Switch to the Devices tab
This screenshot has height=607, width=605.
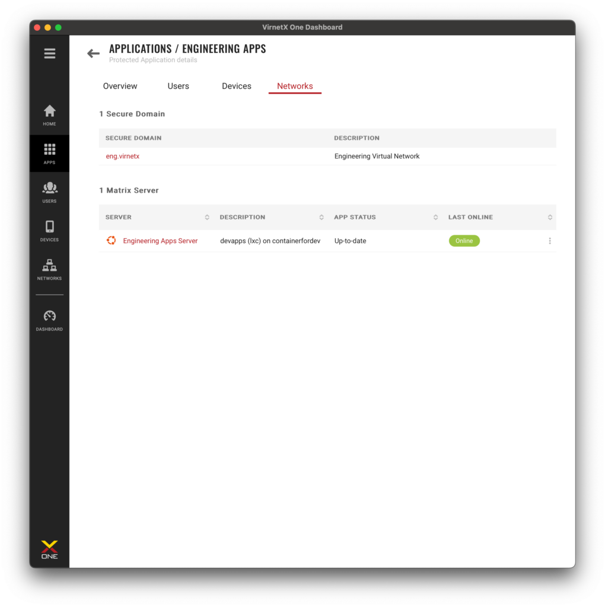(x=237, y=86)
